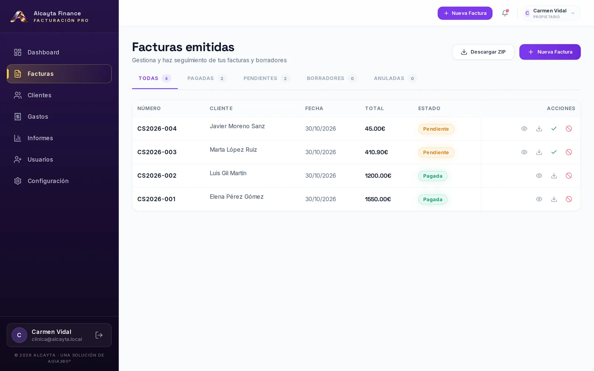
Task: Switch to the Borradores tab
Action: pos(332,78)
